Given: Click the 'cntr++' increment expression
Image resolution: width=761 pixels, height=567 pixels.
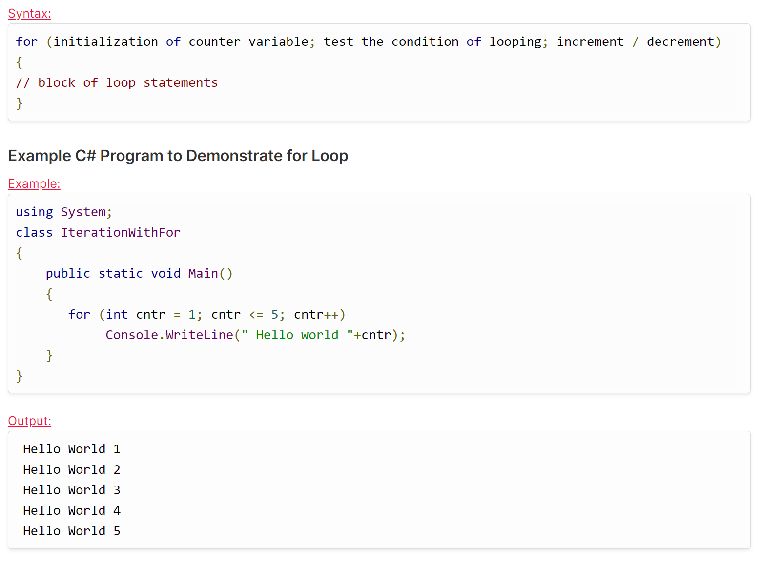Looking at the screenshot, I should click(316, 315).
